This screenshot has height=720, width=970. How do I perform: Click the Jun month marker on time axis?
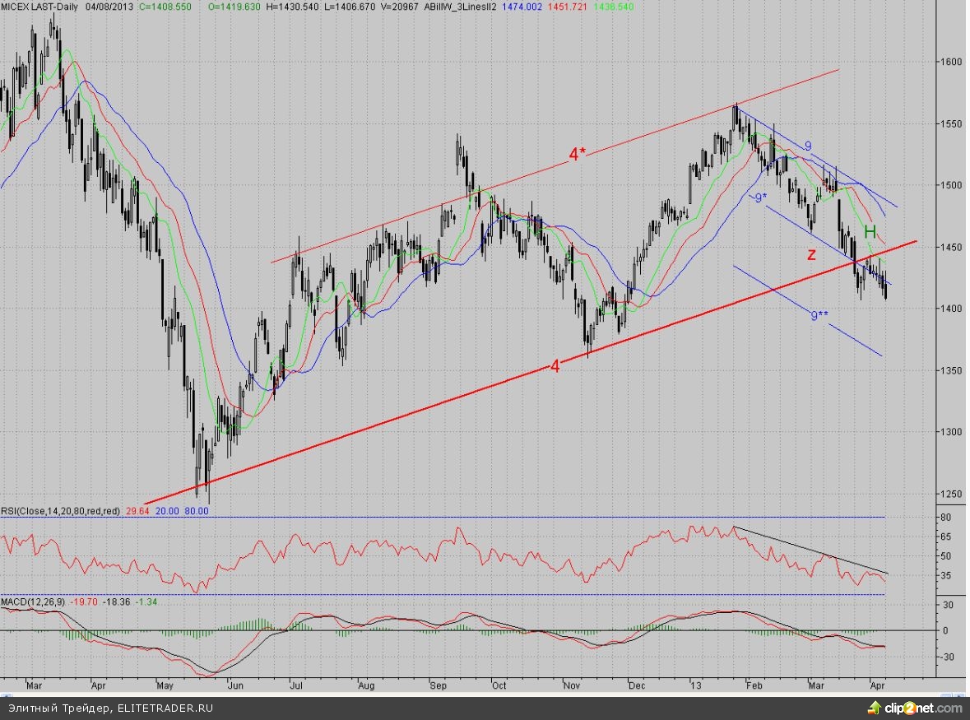(x=234, y=683)
